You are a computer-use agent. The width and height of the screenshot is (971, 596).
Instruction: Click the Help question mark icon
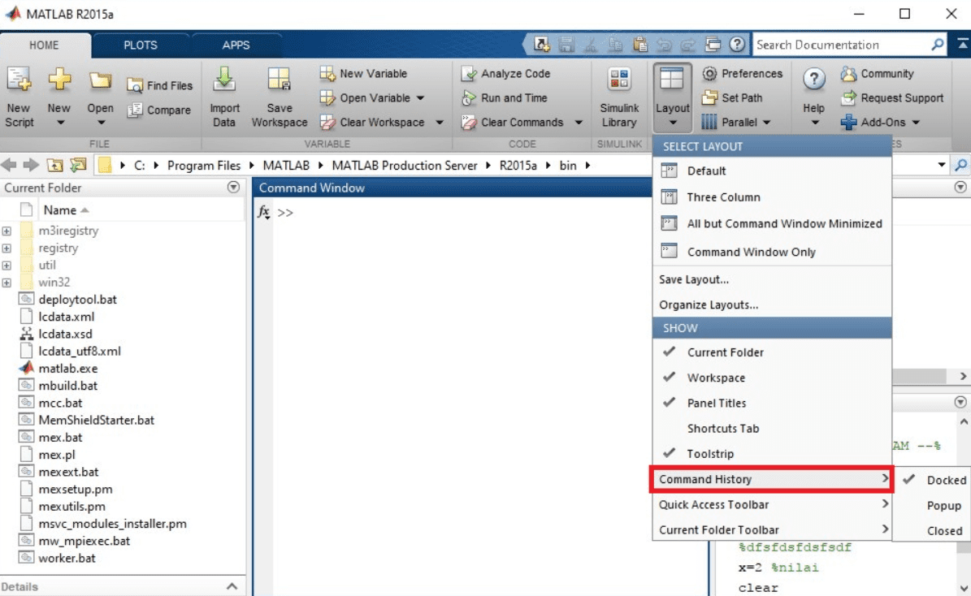[x=813, y=80]
